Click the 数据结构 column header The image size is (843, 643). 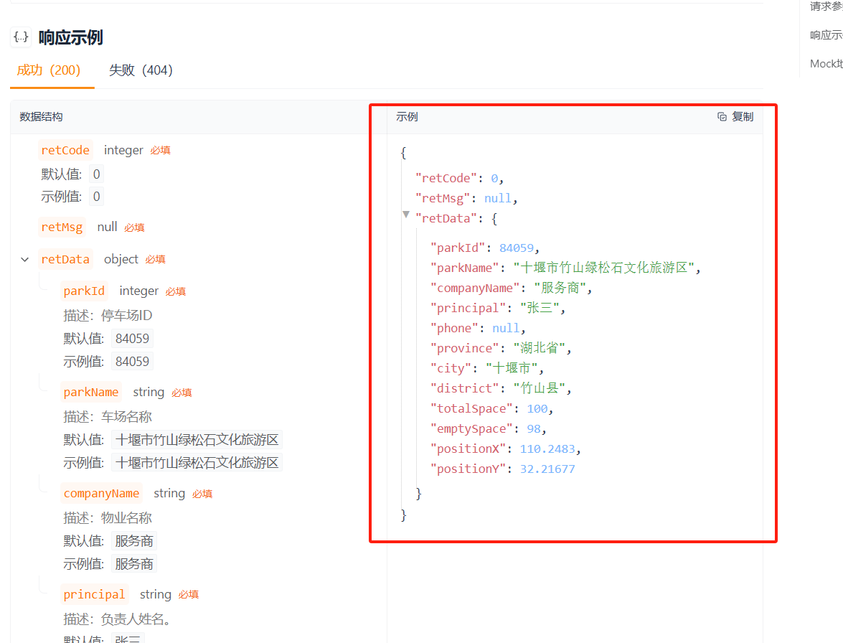pyautogui.click(x=41, y=116)
